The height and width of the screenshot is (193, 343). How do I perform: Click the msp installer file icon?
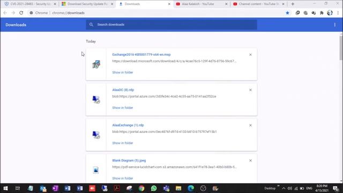coord(96,64)
